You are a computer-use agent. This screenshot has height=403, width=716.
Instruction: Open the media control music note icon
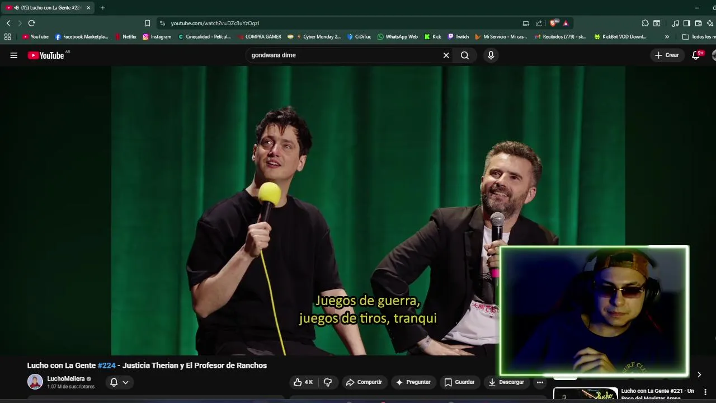(675, 23)
